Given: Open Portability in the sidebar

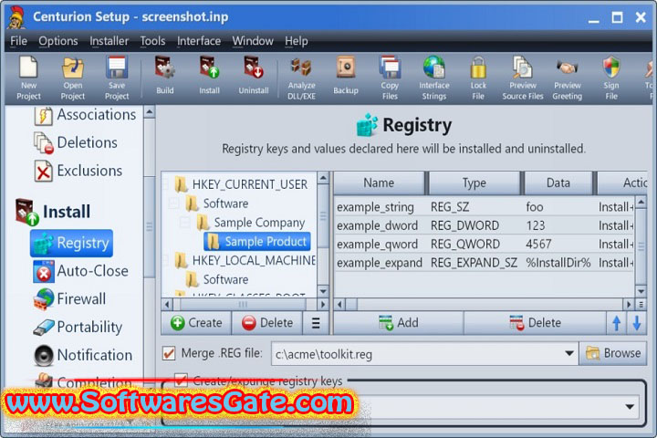Looking at the screenshot, I should click(78, 328).
